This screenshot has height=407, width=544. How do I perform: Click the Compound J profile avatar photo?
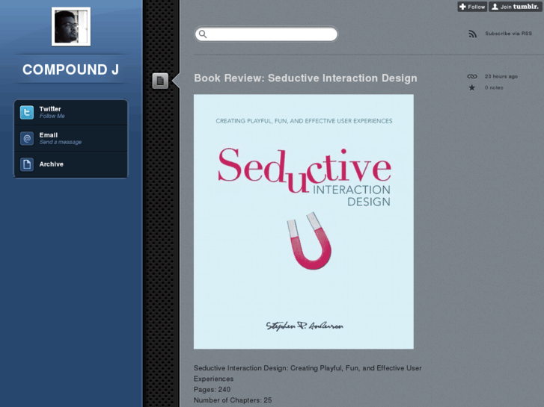(x=71, y=27)
